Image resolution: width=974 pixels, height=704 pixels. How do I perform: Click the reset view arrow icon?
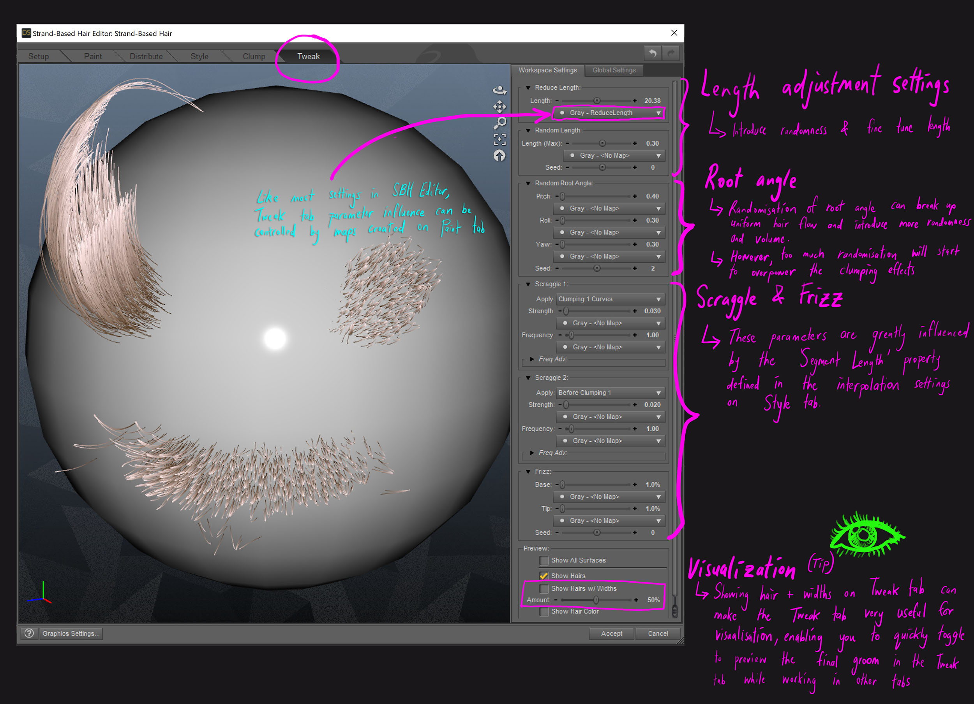click(x=499, y=156)
